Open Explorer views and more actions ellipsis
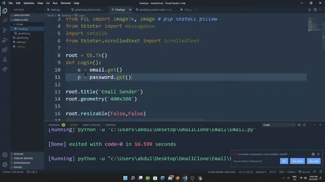 (x=39, y=10)
